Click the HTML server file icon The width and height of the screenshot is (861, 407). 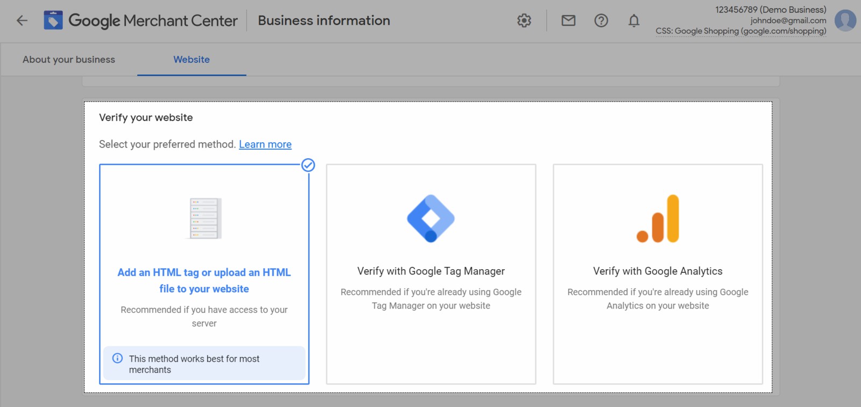tap(204, 219)
